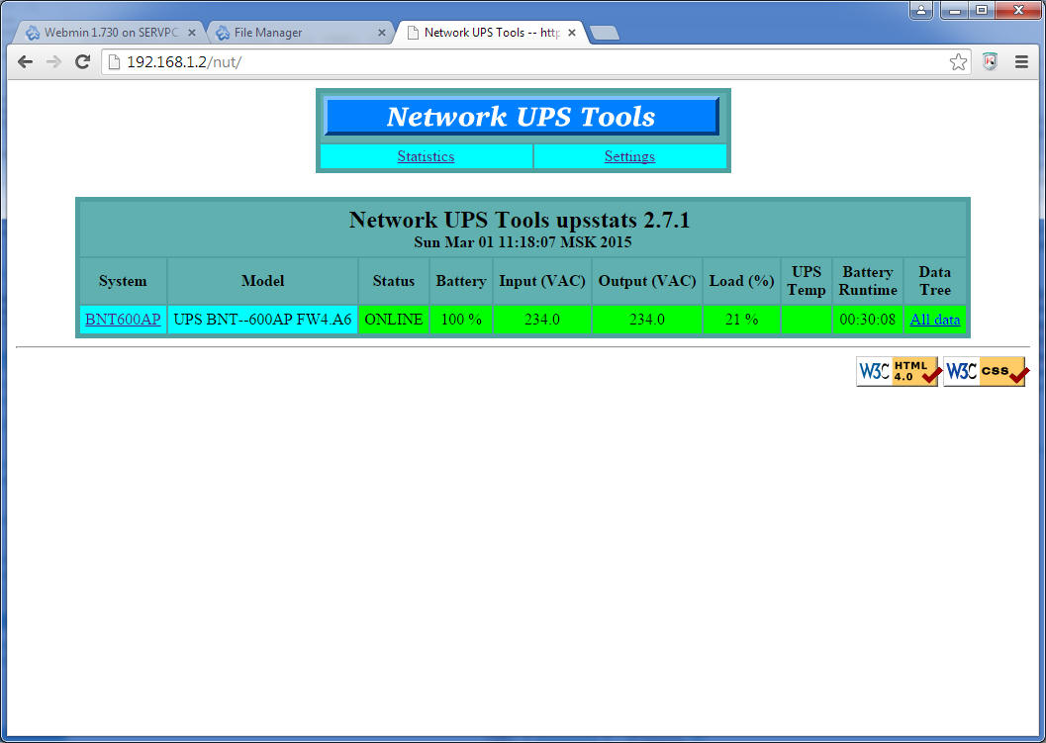Open the Settings link
1046x743 pixels.
[629, 156]
